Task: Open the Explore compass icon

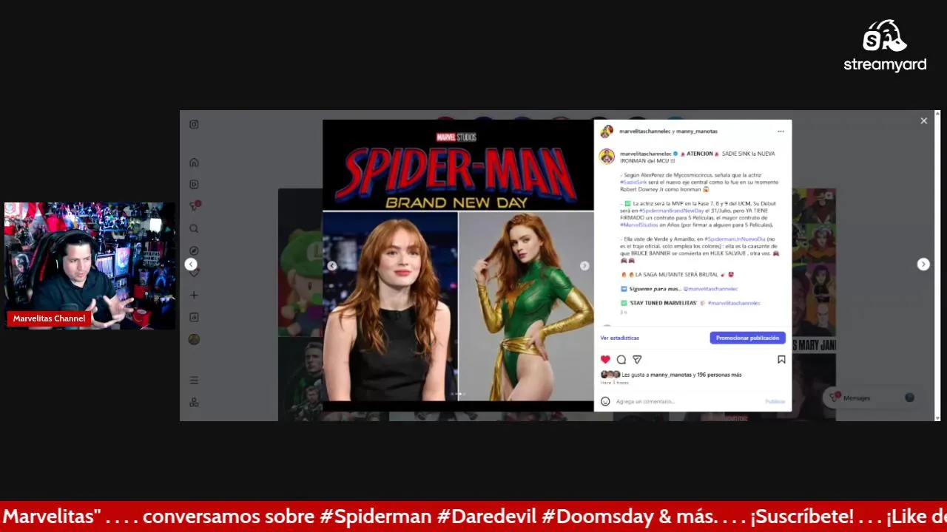Action: pos(194,250)
